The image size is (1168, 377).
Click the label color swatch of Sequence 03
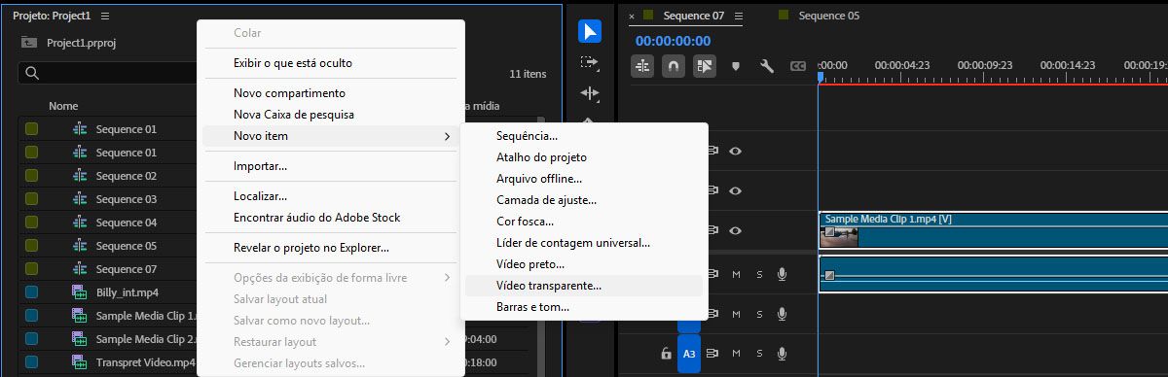pos(31,199)
